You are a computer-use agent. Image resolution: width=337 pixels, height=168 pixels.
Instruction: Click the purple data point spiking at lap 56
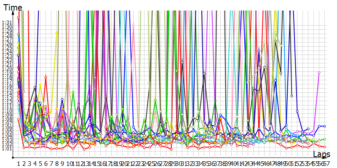click(319, 73)
